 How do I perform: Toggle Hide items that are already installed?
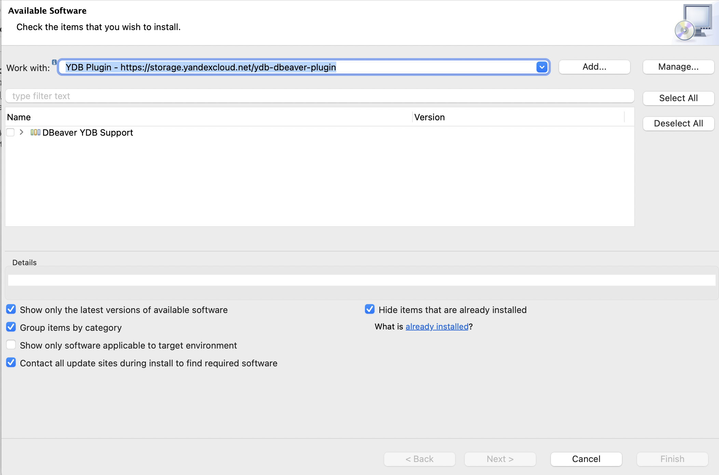[x=370, y=309]
